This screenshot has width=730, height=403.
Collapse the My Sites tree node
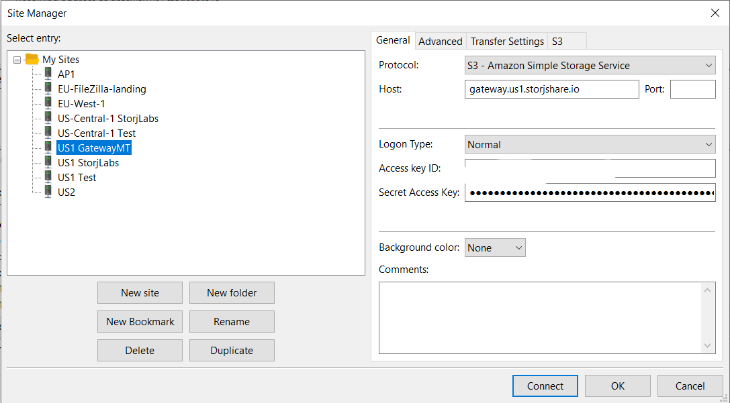point(17,60)
